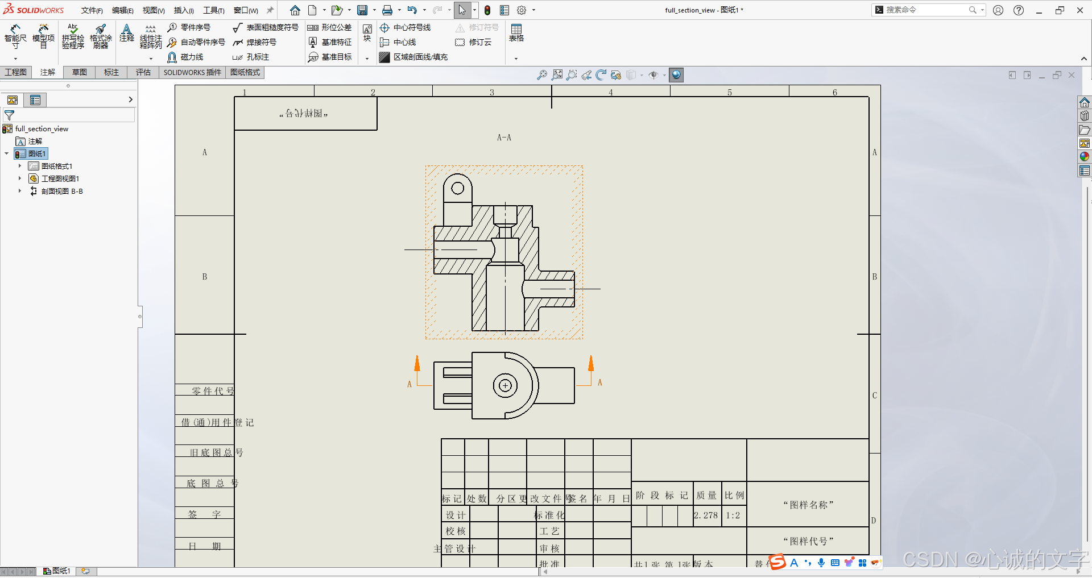Add a Balloon (零件序号)

point(189,27)
